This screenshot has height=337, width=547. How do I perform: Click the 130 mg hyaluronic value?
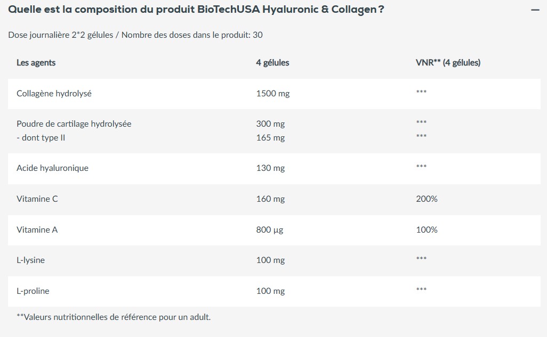click(x=270, y=168)
